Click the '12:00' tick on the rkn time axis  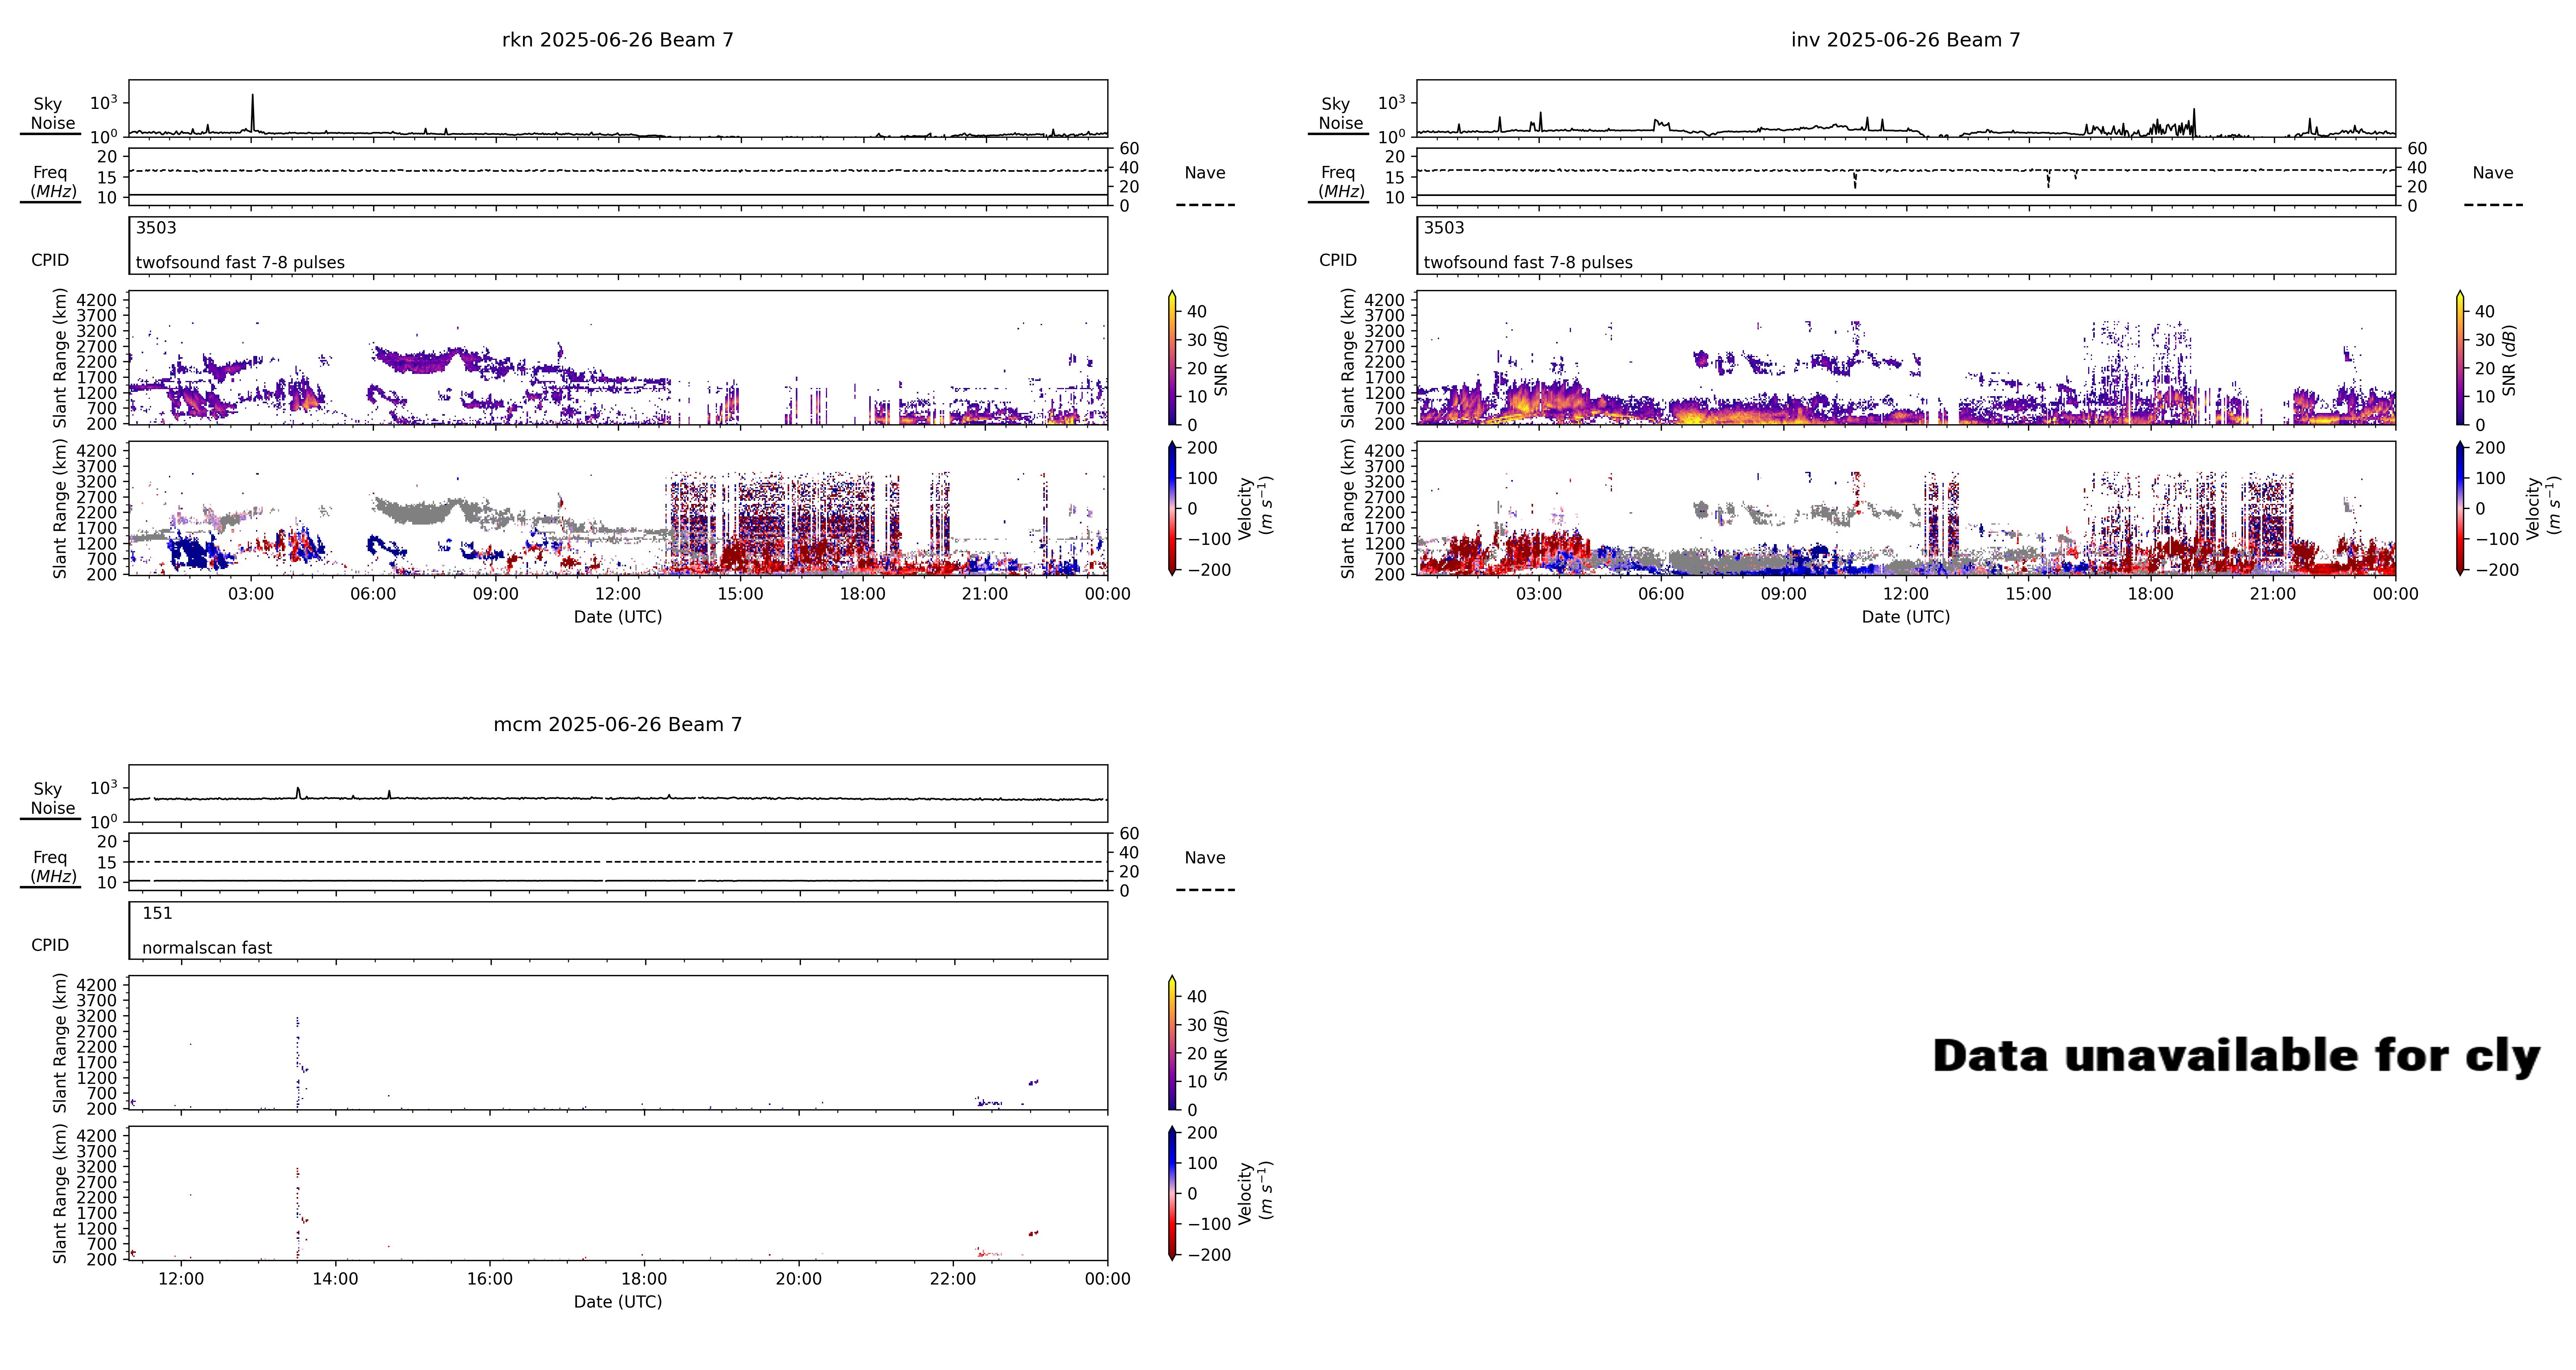(618, 594)
